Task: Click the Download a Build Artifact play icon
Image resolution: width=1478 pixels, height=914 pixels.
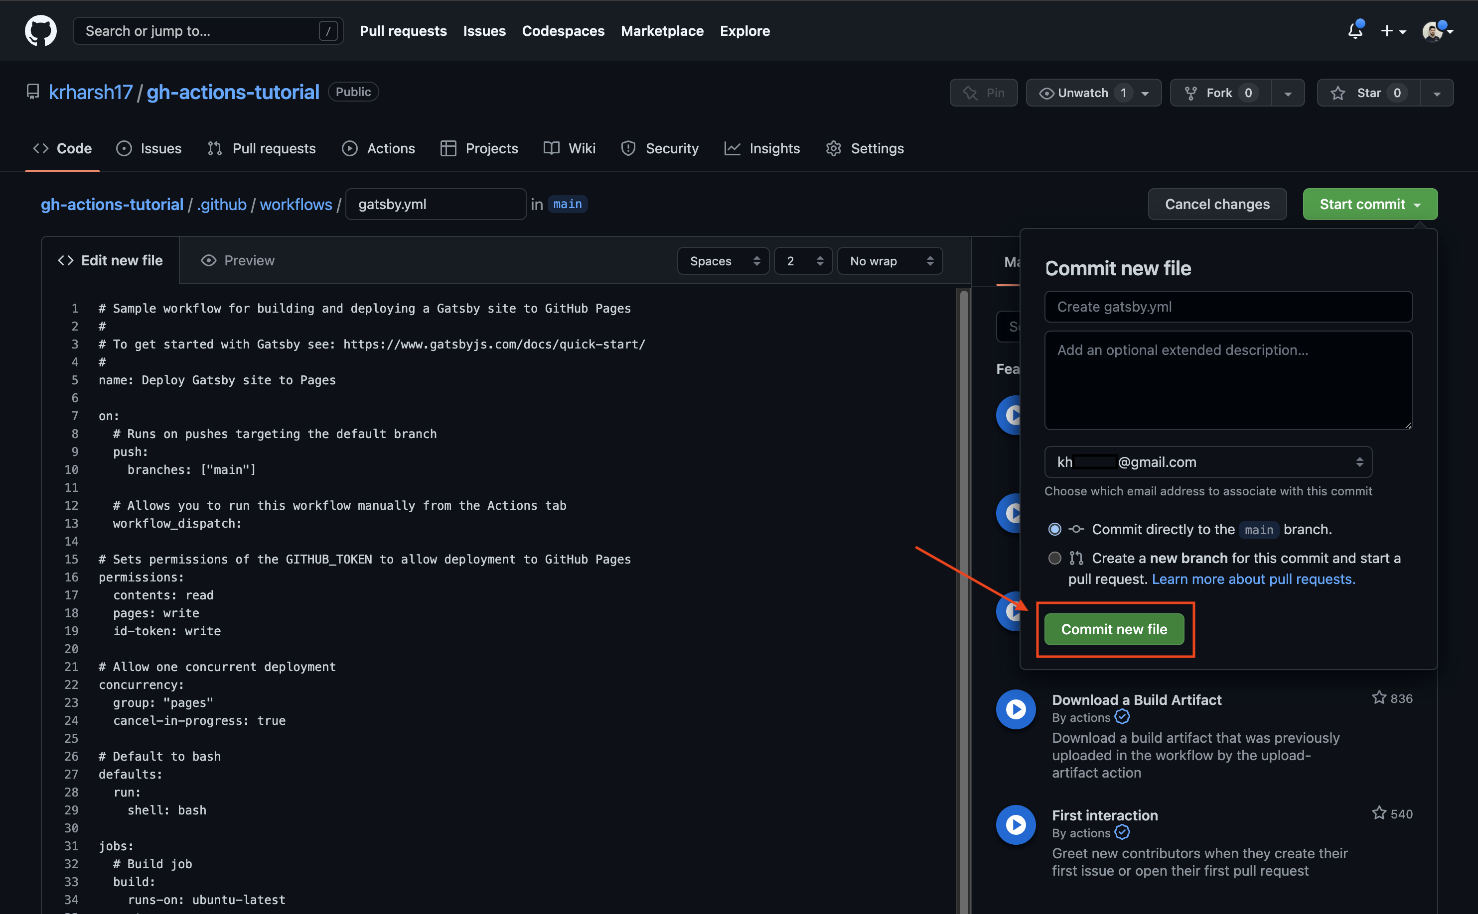Action: point(1015,709)
